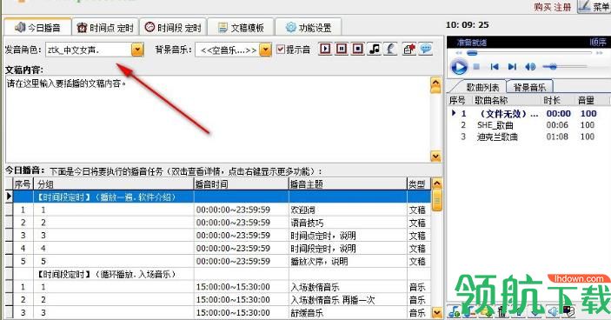Select the 欢迎词 task row

(222, 210)
